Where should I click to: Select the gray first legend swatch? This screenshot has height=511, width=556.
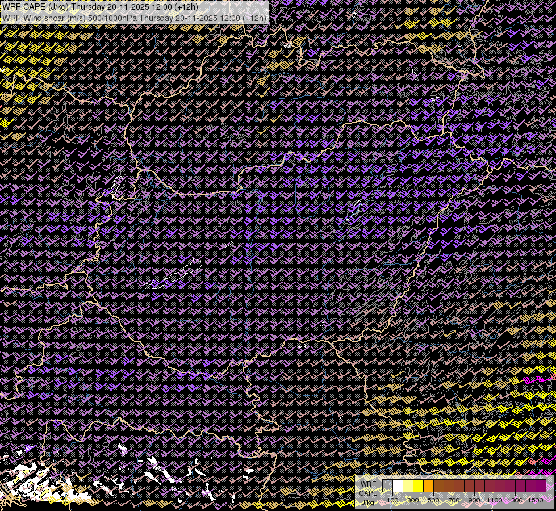tap(387, 486)
